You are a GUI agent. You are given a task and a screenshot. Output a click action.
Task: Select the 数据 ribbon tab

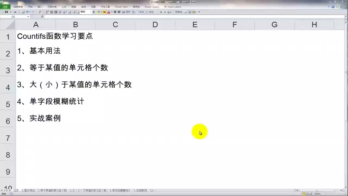click(x=74, y=7)
